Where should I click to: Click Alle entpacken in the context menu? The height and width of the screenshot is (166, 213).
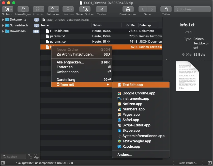[70, 62]
